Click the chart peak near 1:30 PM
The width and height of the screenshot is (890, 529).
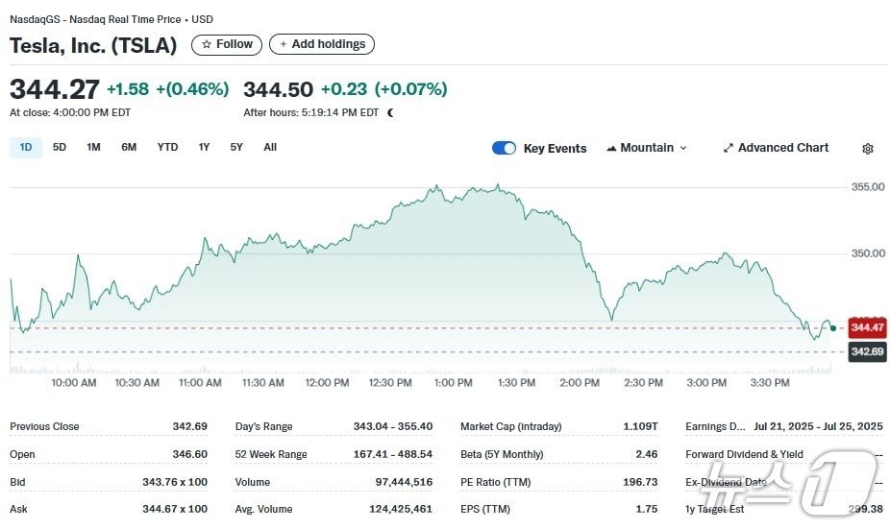click(x=498, y=185)
